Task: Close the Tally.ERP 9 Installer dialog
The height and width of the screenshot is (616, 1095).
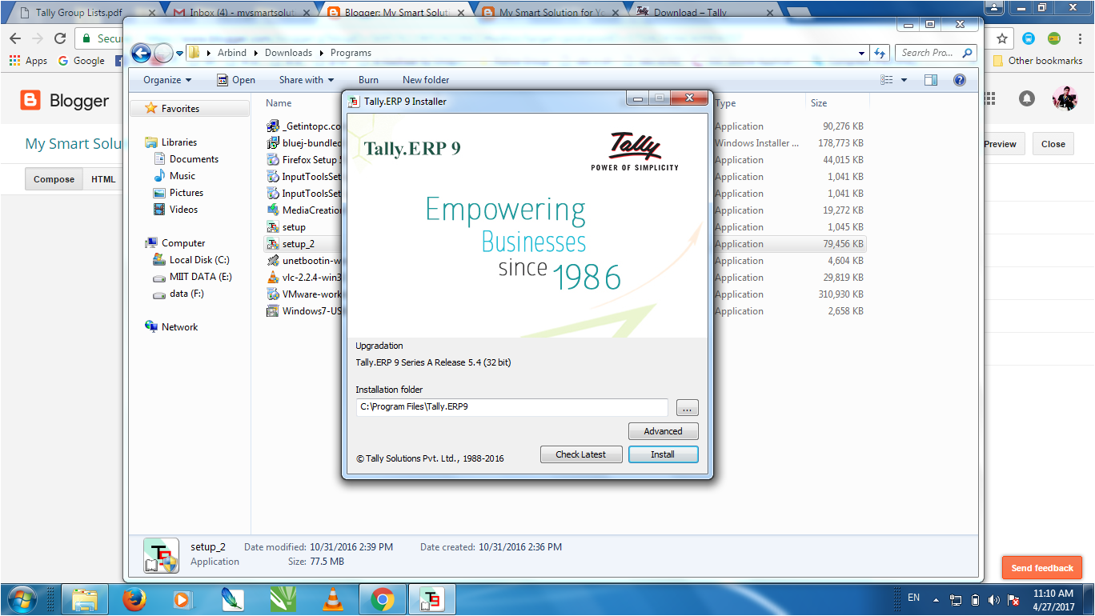Action: click(x=688, y=98)
